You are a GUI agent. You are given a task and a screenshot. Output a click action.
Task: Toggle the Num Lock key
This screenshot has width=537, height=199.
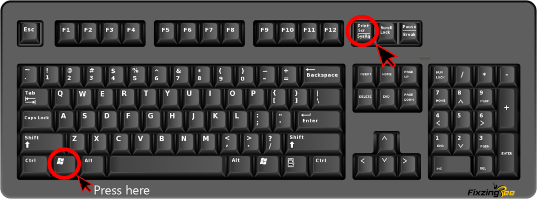(440, 76)
